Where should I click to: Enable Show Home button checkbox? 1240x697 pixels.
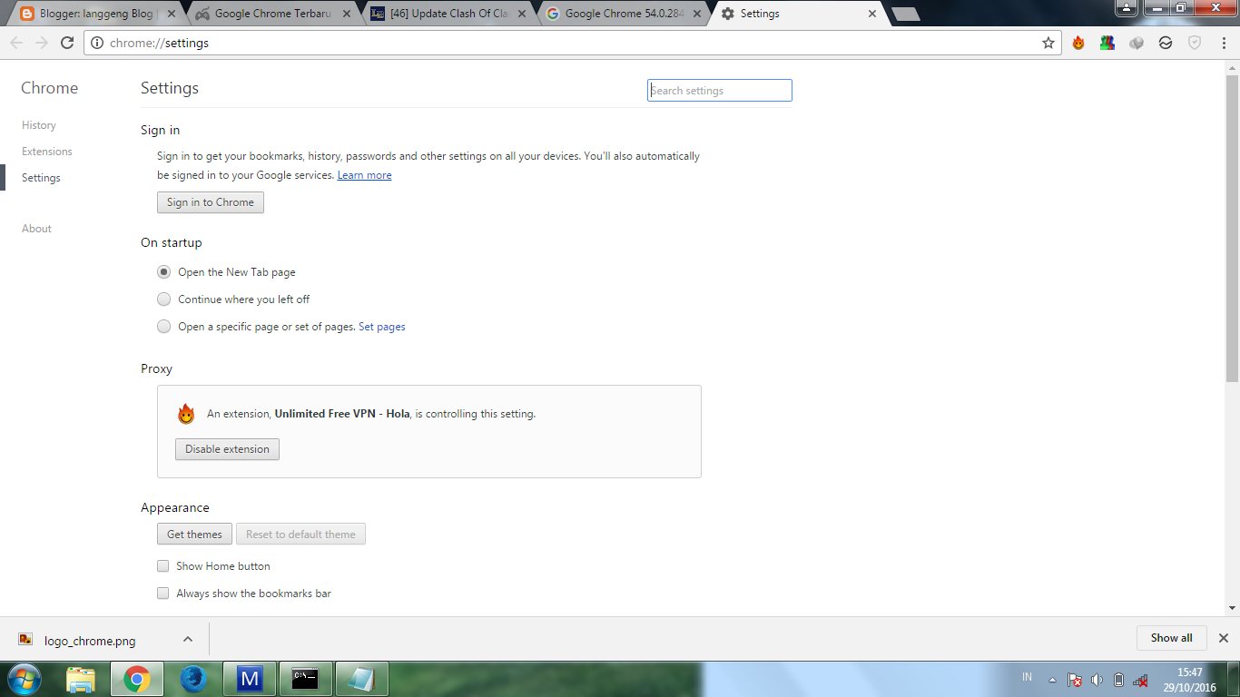[x=163, y=566]
